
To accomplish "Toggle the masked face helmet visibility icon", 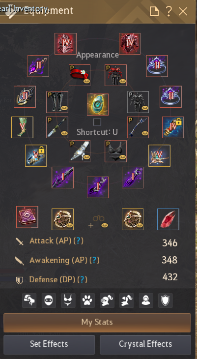I will coord(49,300).
